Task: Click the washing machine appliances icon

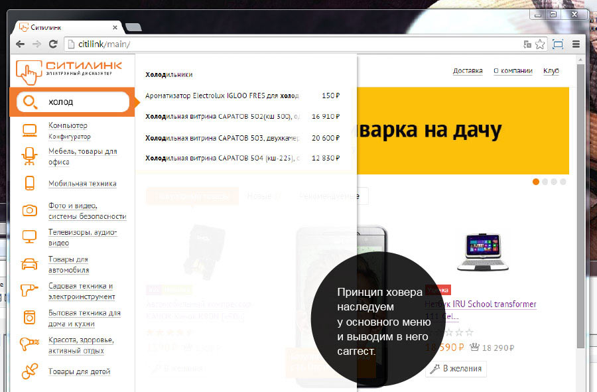Action: [x=29, y=318]
